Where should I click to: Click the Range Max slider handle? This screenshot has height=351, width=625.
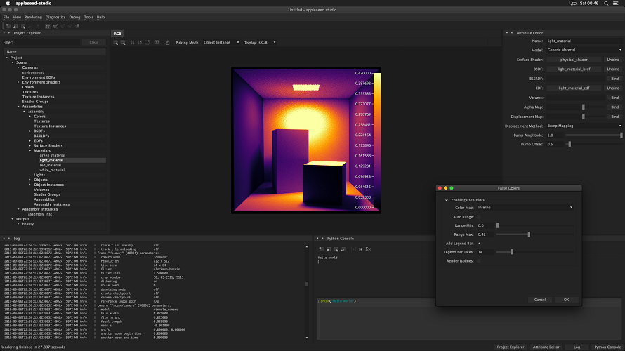(x=529, y=234)
